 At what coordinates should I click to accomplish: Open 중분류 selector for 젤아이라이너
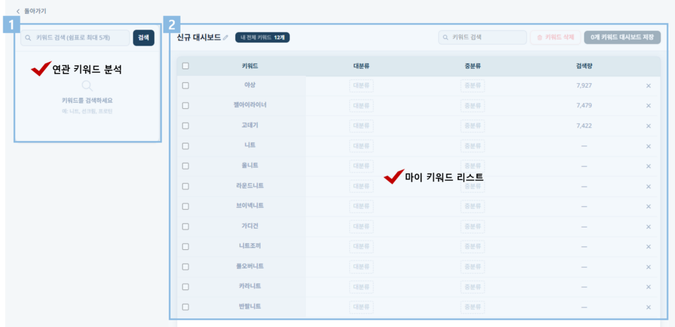click(x=472, y=106)
